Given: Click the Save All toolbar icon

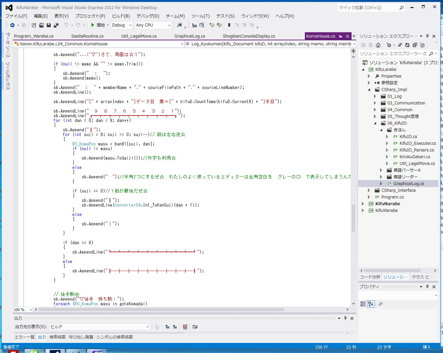Looking at the screenshot, I should click(x=56, y=25).
